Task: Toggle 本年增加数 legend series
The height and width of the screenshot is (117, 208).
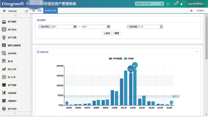Action: [115, 59]
